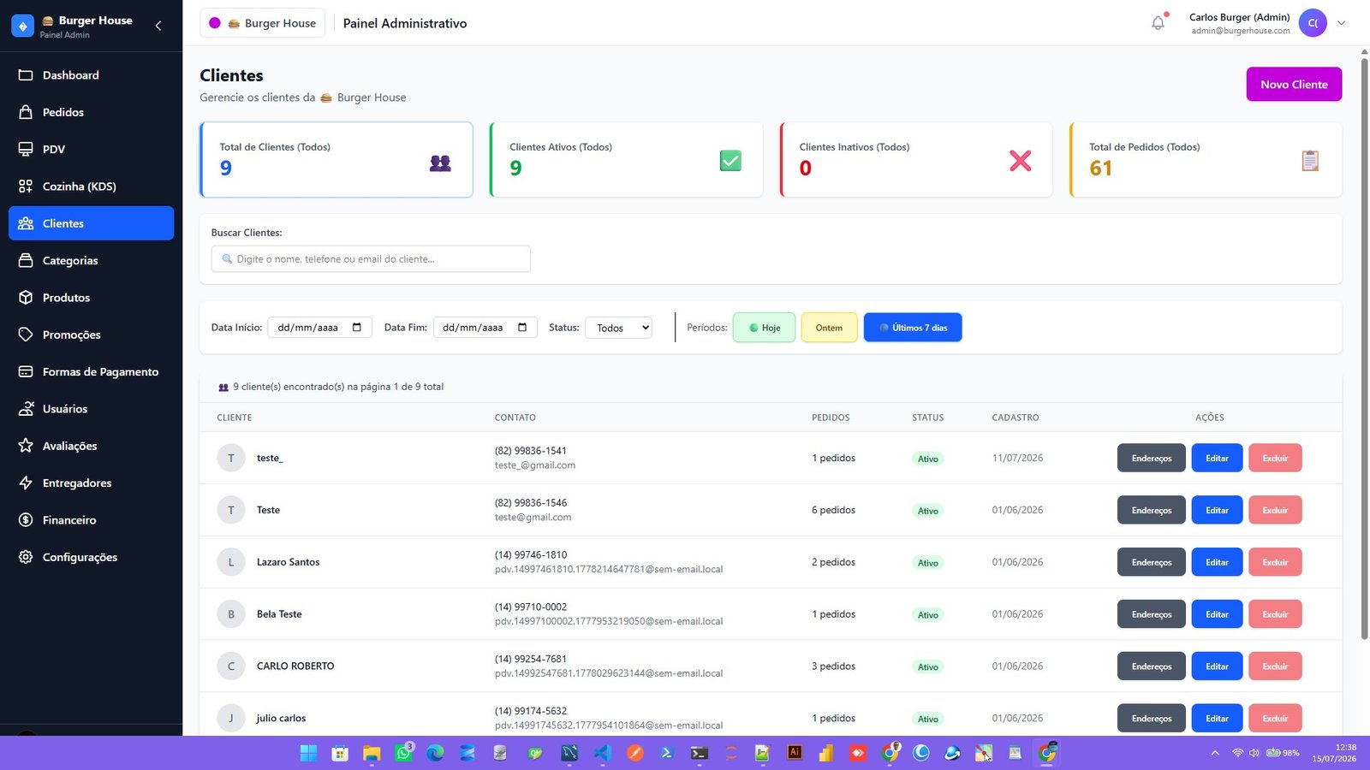Screen dimensions: 1370x770
Task: Open the PDV monitor icon
Action: [x=26, y=149]
